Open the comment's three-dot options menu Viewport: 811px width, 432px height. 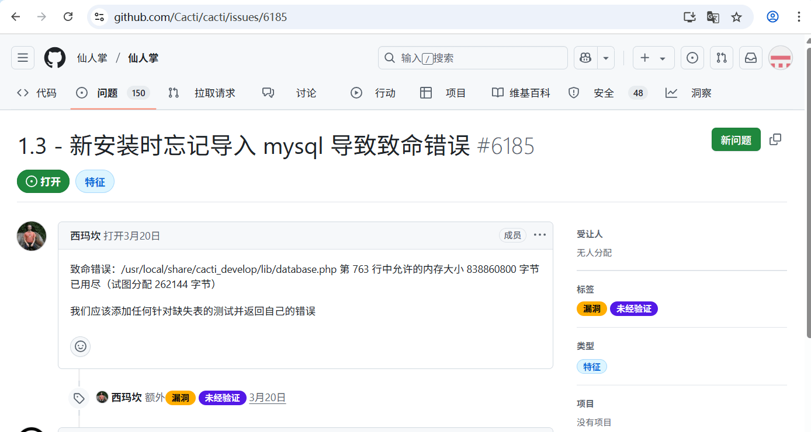[540, 235]
